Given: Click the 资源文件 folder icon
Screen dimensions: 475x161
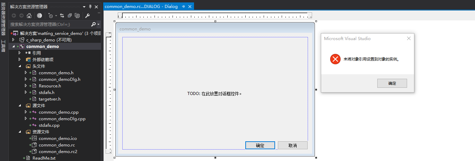Looking at the screenshot, I should point(28,132).
